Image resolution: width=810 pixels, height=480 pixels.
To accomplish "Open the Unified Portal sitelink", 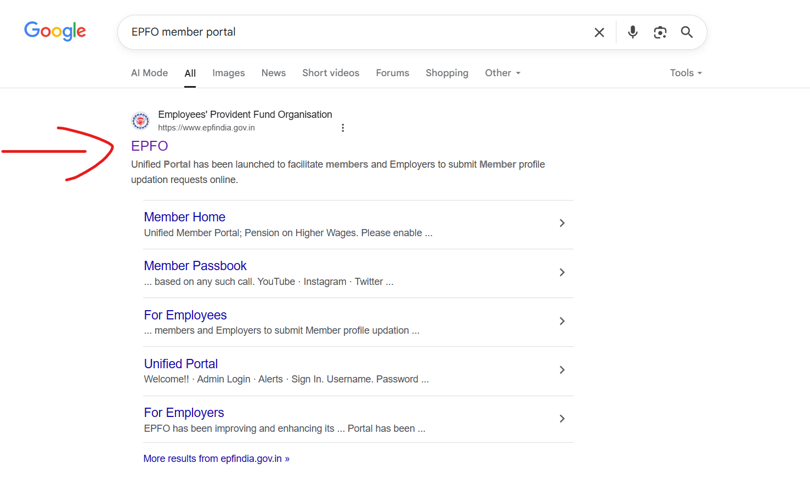I will coord(181,364).
